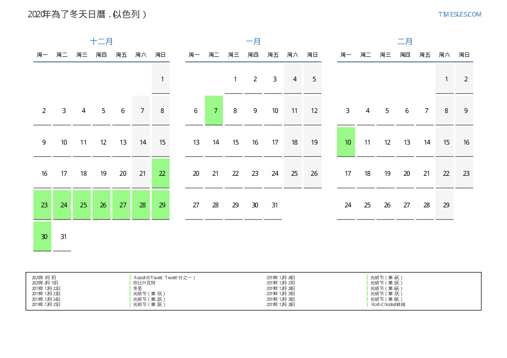Select legend date 2020年 2月 10日
Image resolution: width=507 pixels, height=358 pixels.
pos(45,283)
